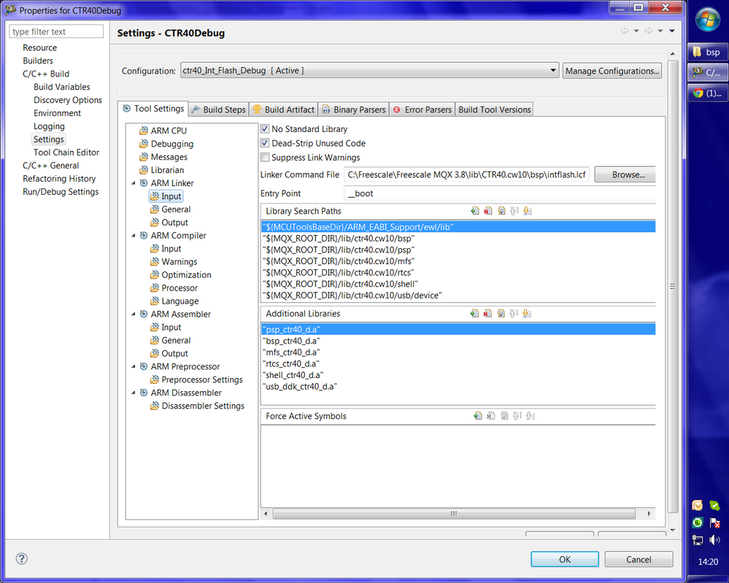This screenshot has height=583, width=729.
Task: Switch to the Build Steps tab
Action: 218,109
